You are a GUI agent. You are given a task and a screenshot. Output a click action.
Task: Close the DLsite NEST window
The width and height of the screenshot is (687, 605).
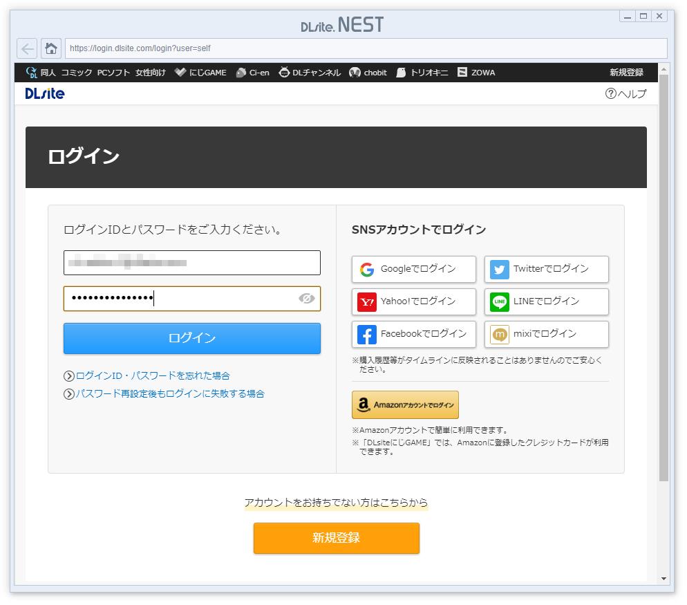point(659,16)
